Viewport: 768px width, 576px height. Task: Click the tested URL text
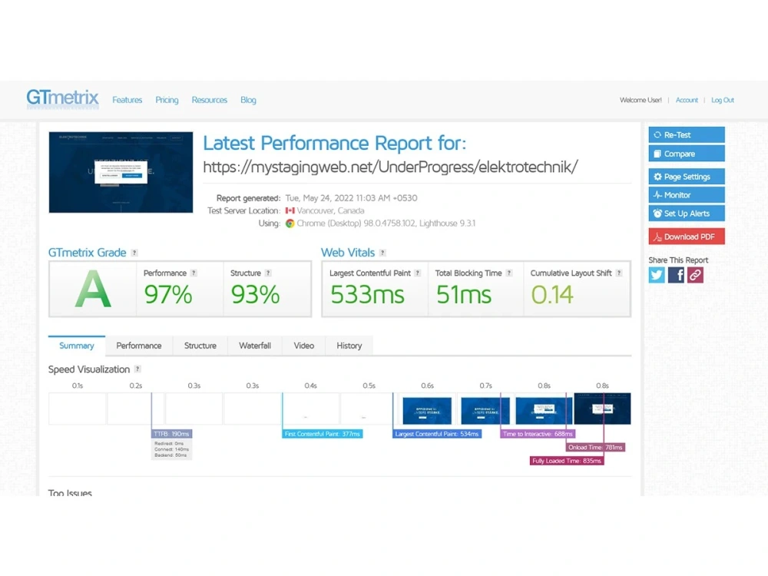tap(390, 167)
